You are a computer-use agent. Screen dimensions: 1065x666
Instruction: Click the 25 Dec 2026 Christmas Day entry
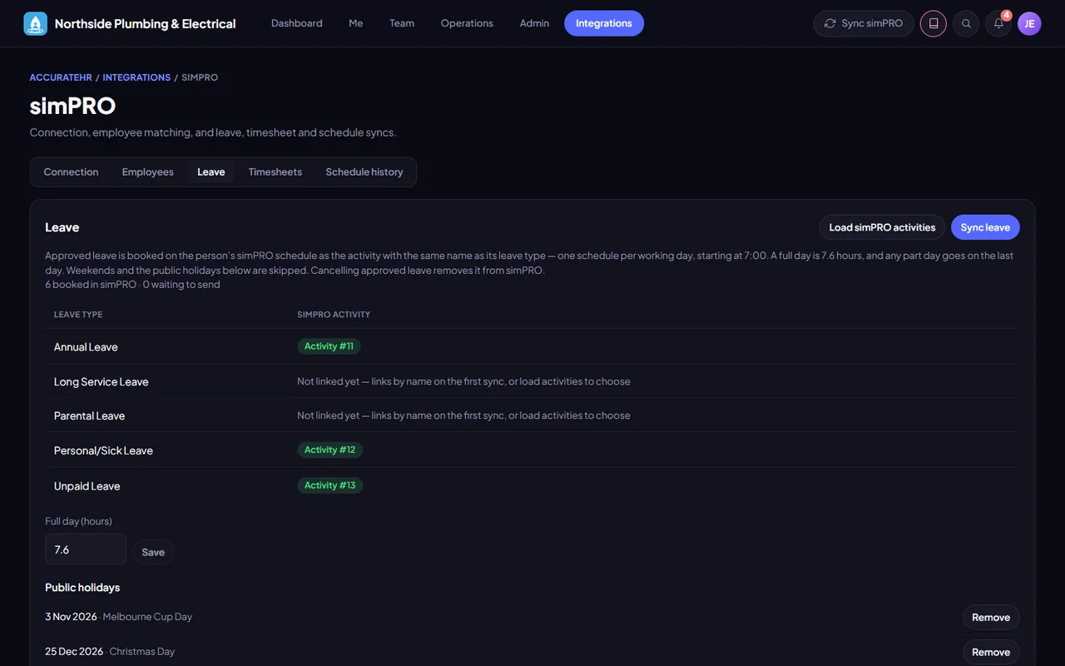point(110,652)
